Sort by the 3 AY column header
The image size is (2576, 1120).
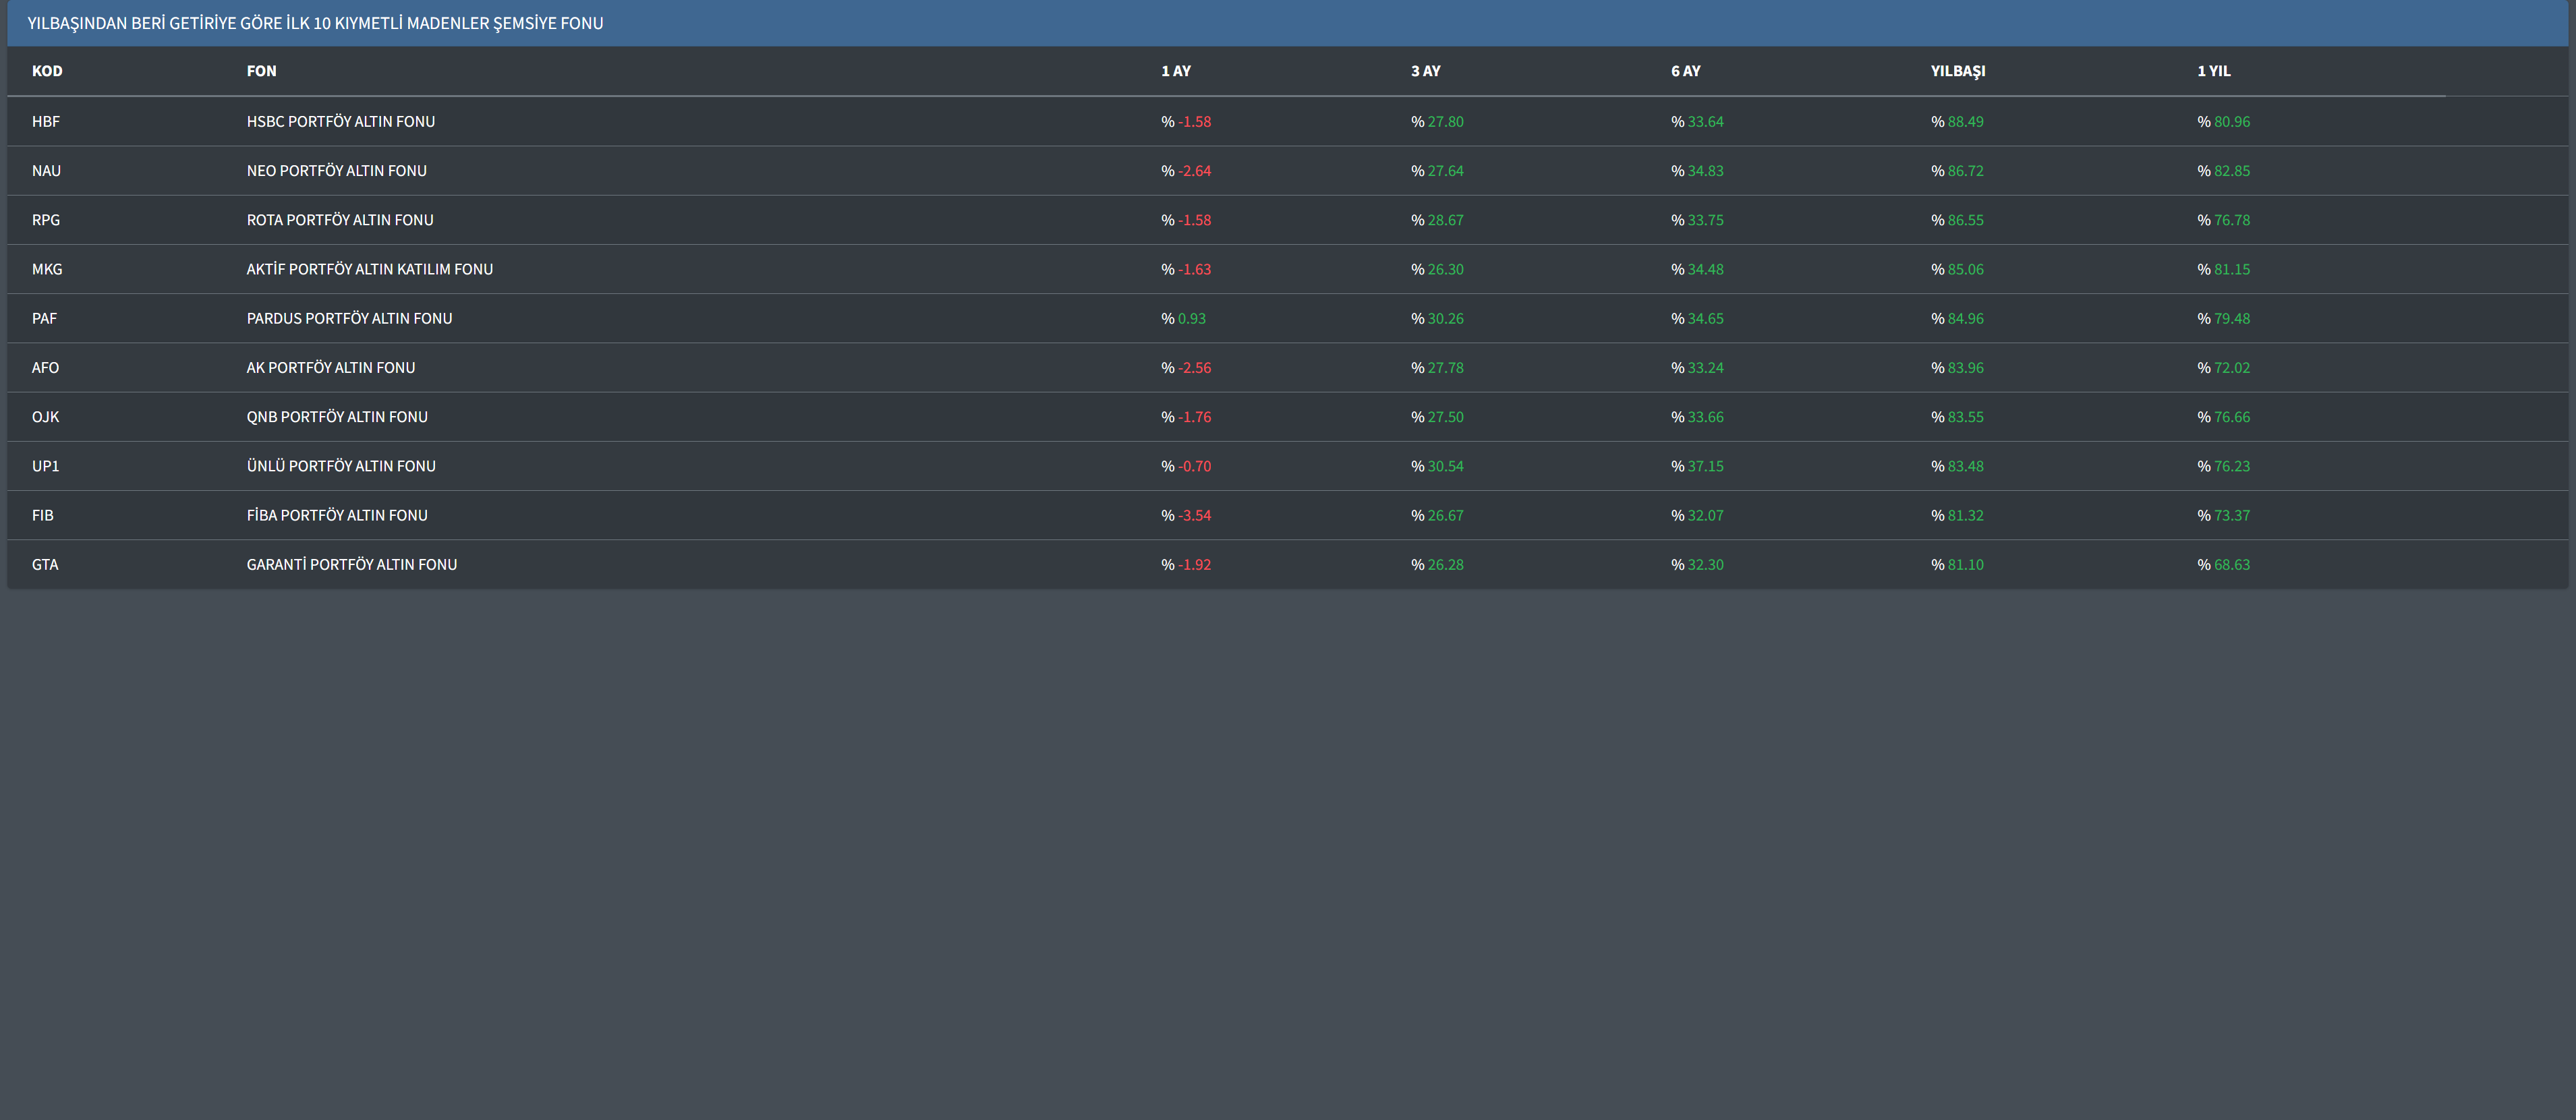click(1425, 71)
